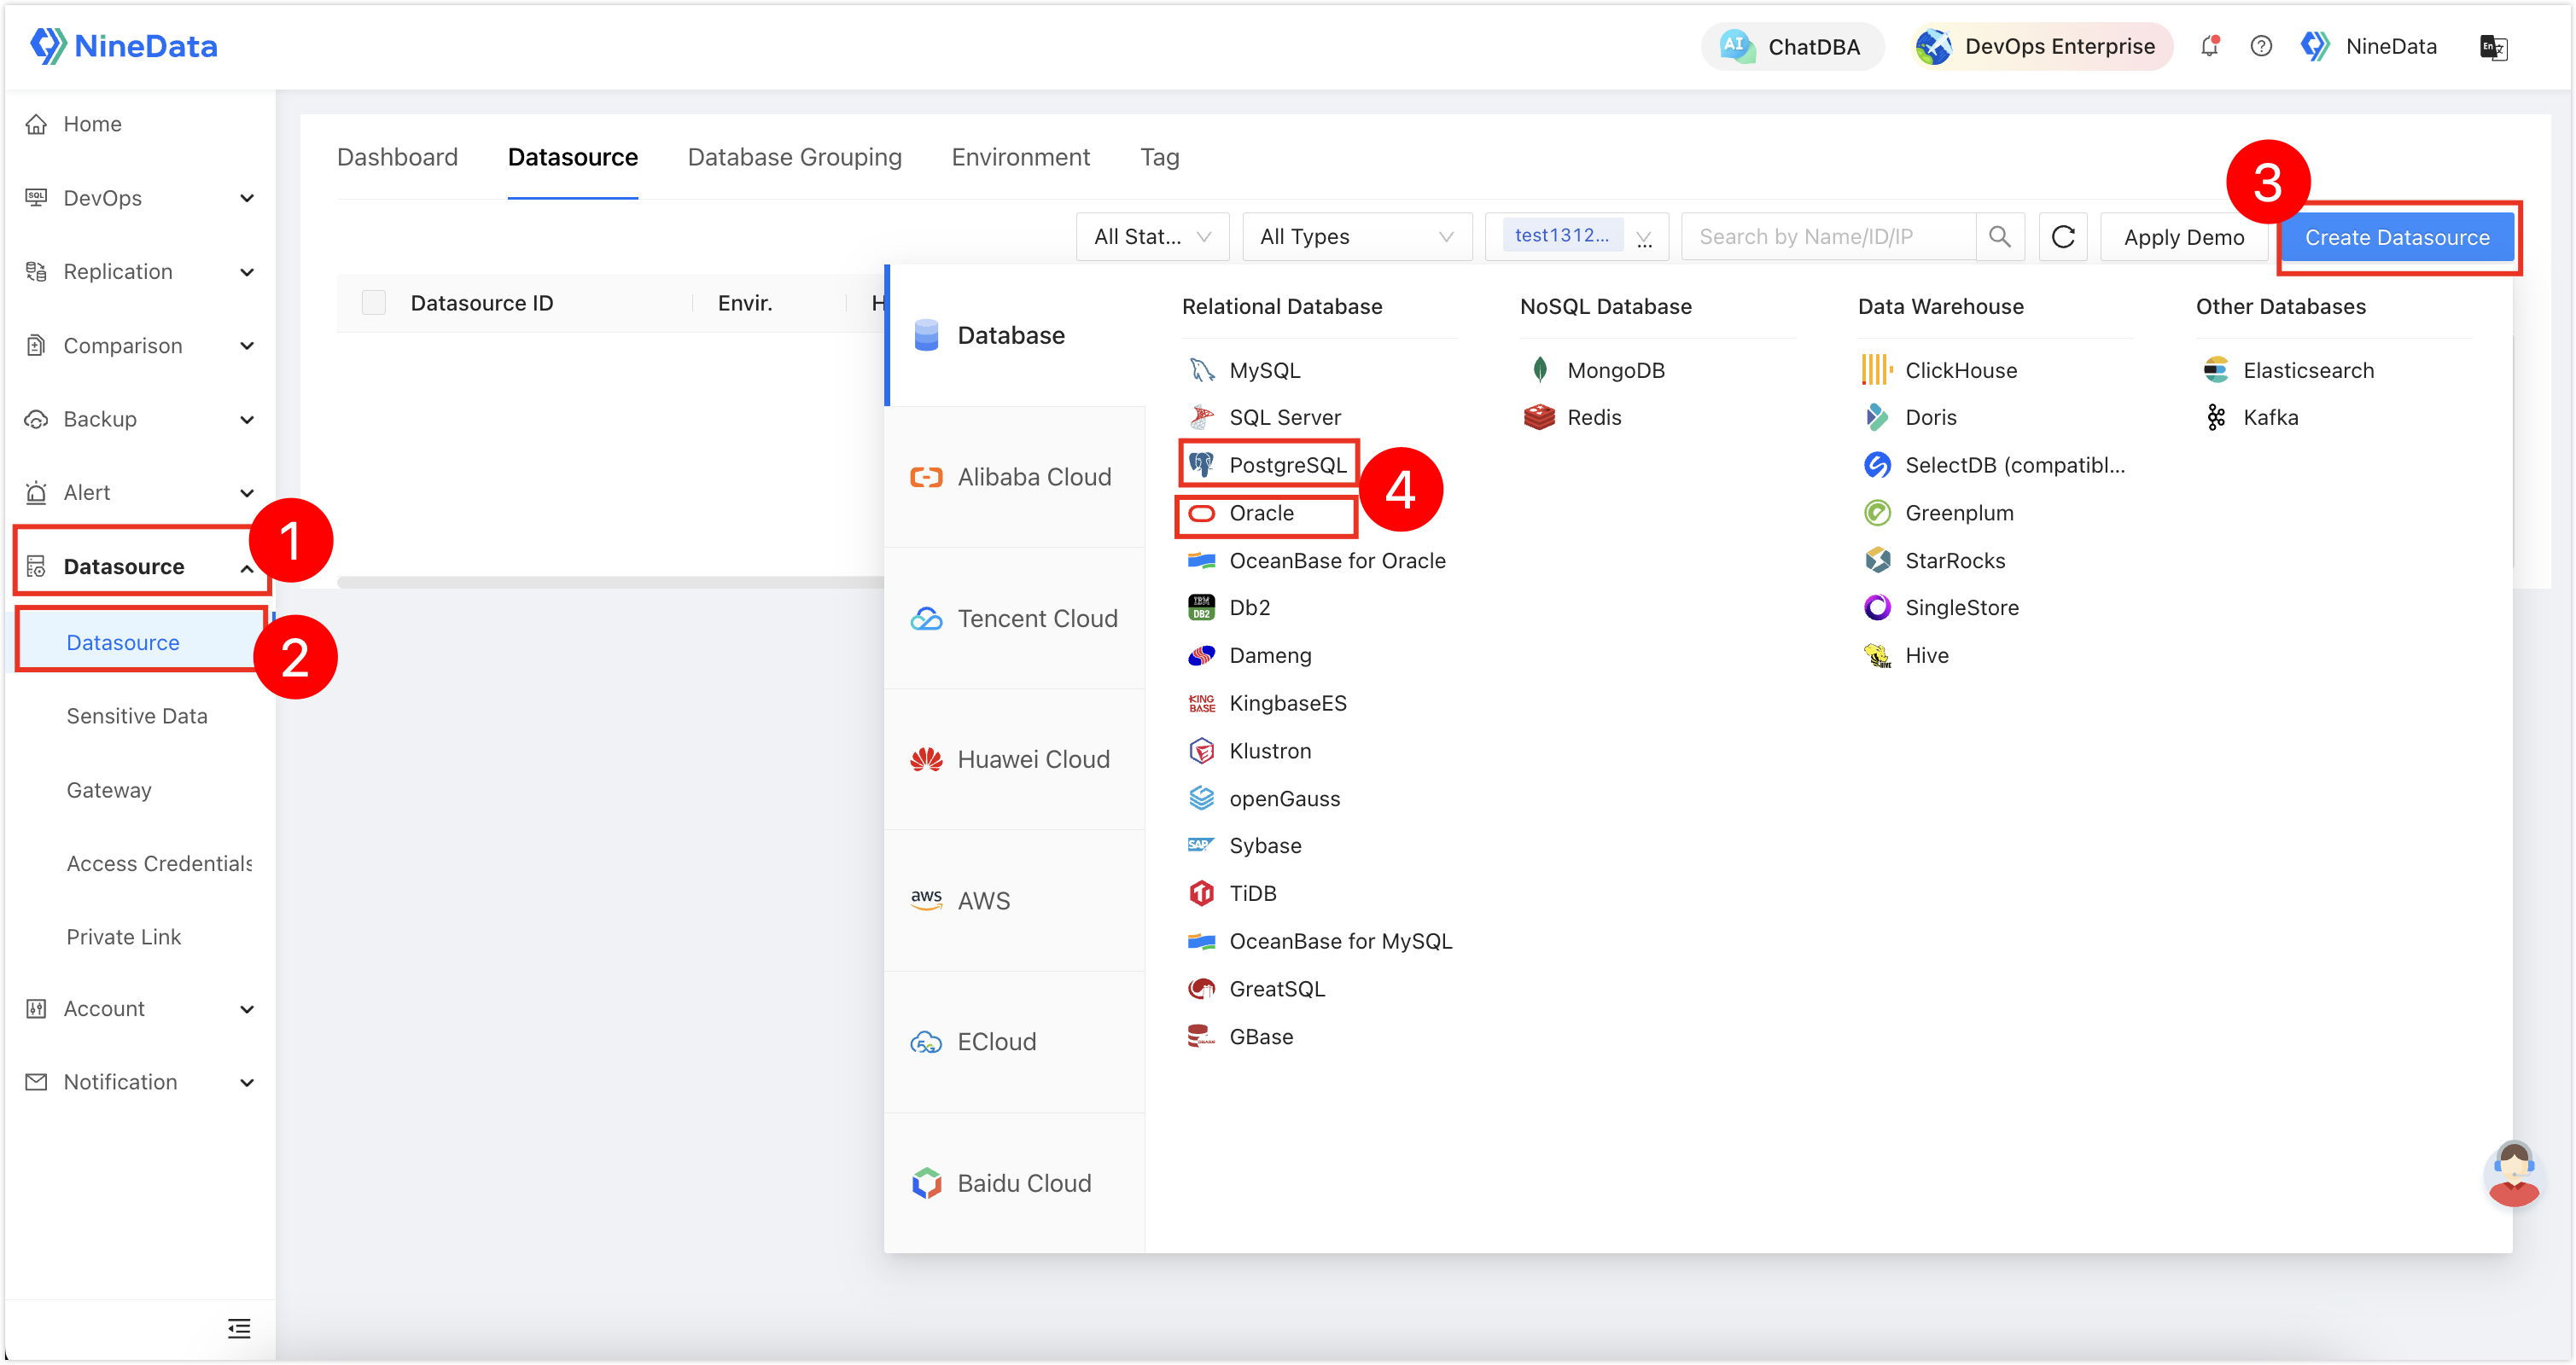Click the Dameng icon
This screenshot has height=1365, width=2576.
(x=1201, y=655)
